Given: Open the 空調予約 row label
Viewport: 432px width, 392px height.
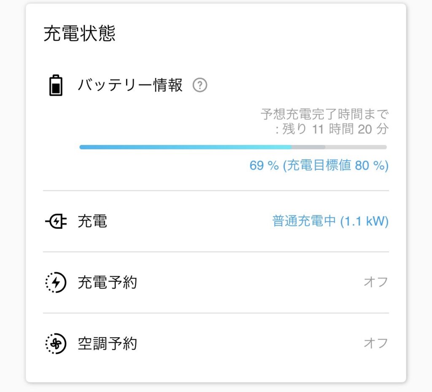Looking at the screenshot, I should [x=107, y=344].
